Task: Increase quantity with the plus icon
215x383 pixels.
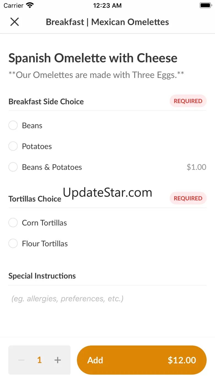Action: [x=58, y=360]
